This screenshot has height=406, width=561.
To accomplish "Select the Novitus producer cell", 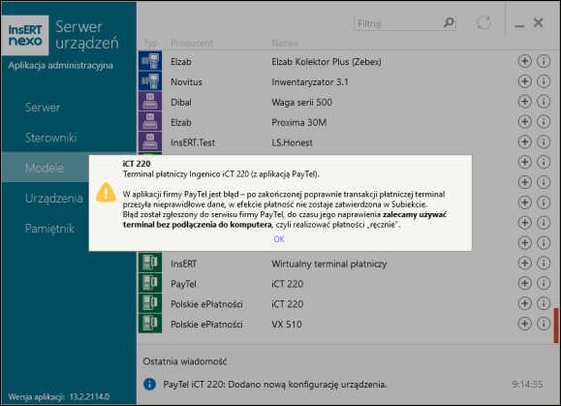I will [186, 82].
